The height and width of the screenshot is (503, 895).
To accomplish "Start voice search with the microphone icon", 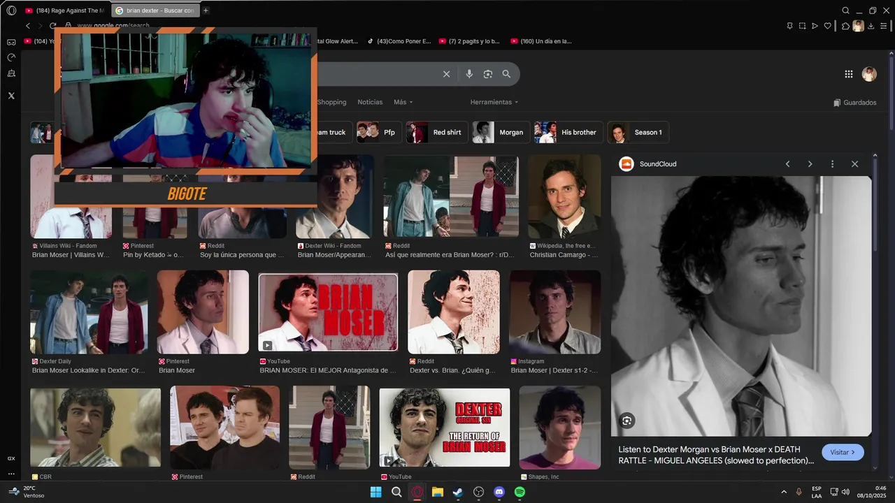I will point(469,74).
